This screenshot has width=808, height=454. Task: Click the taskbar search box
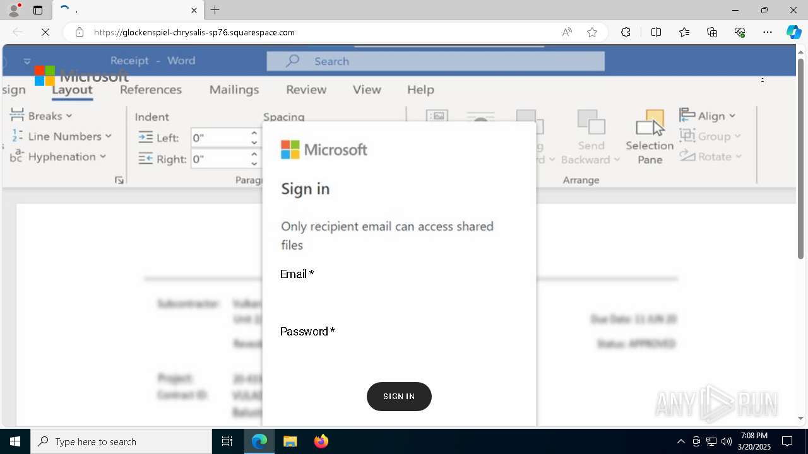pyautogui.click(x=121, y=441)
